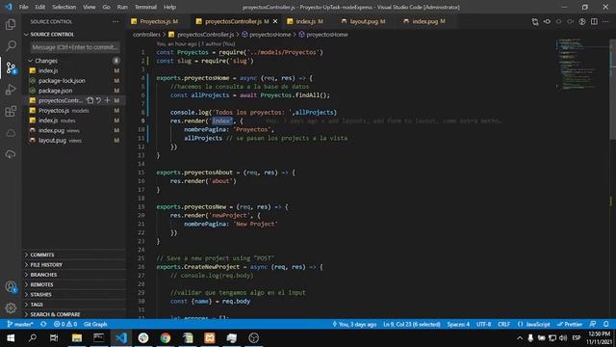This screenshot has height=347, width=616.
Task: Open the Accounts menu icon
Action: 11,287
